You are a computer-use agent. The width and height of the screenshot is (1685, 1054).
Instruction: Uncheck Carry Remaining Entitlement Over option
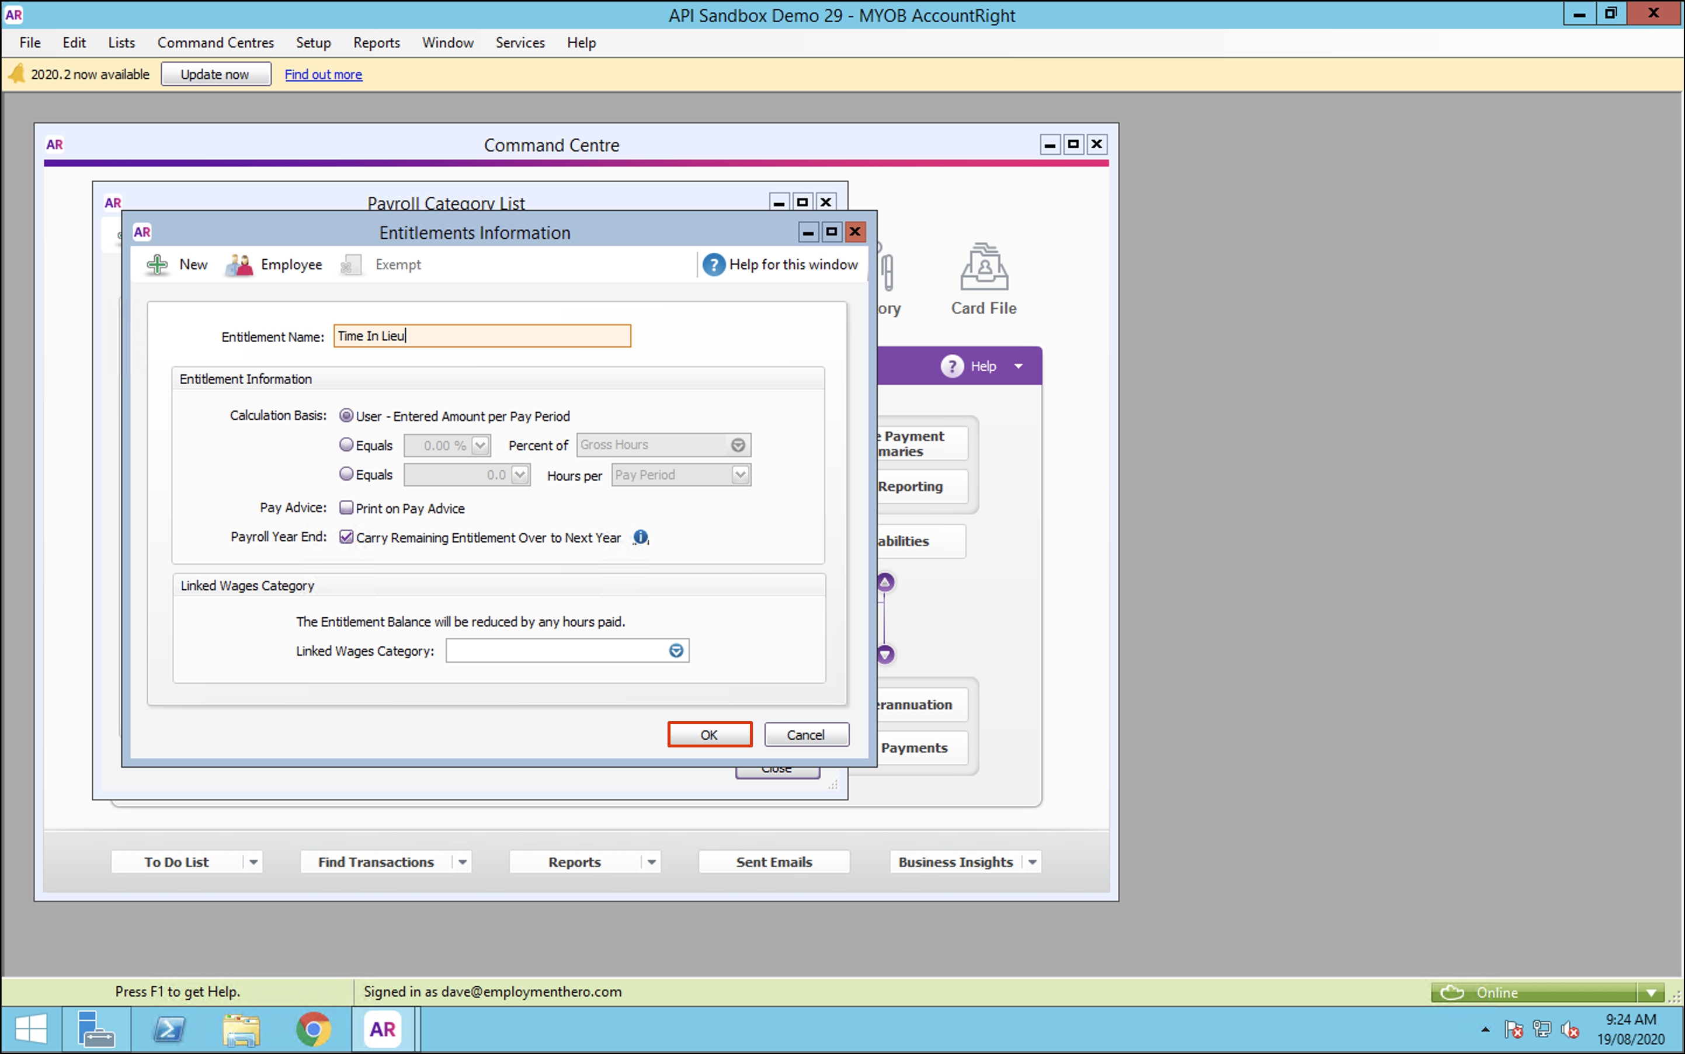coord(346,537)
